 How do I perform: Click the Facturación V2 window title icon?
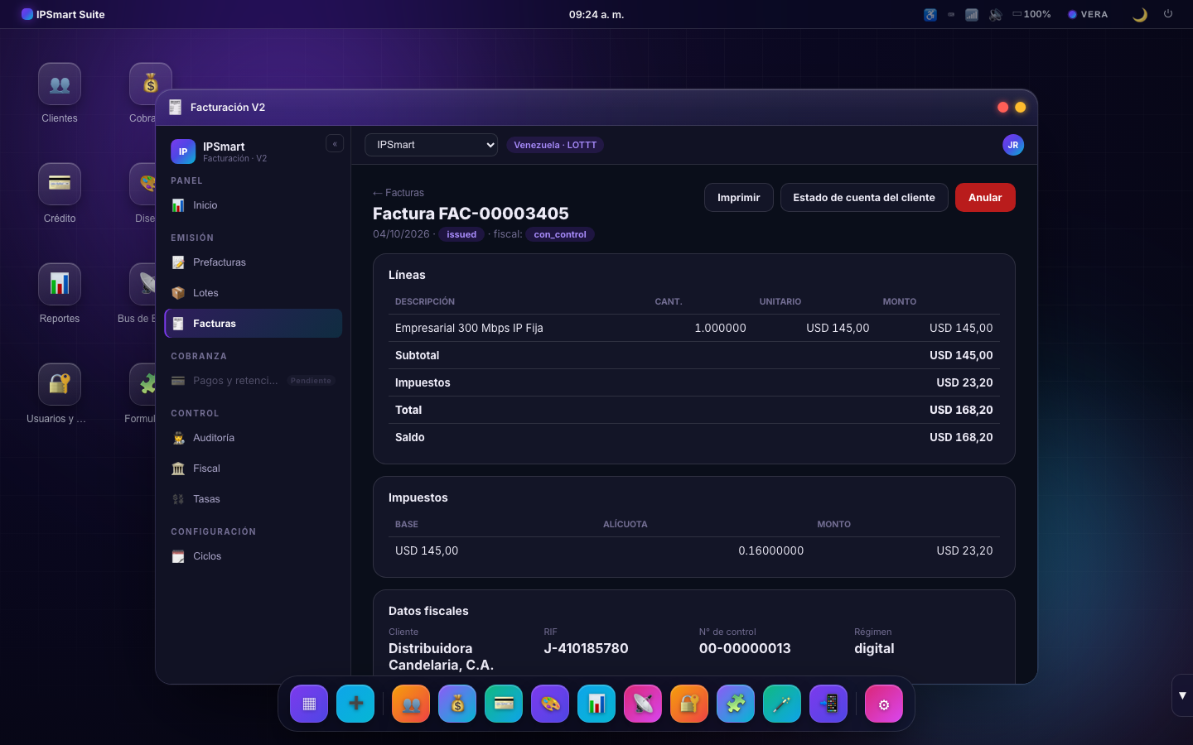pos(175,107)
